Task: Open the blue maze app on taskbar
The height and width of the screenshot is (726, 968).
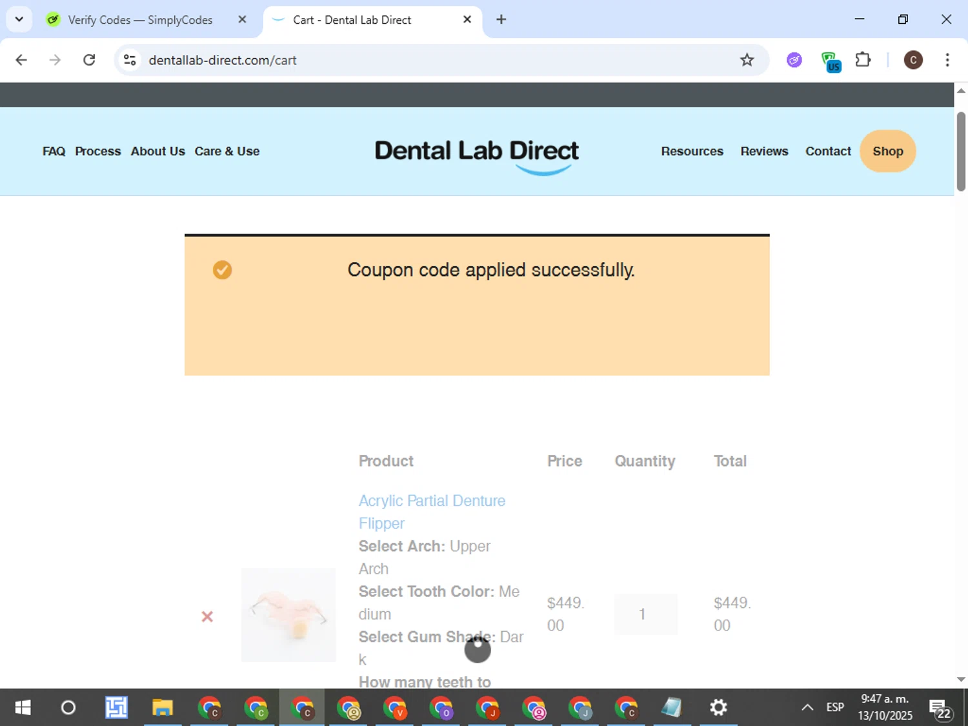Action: coord(117,707)
